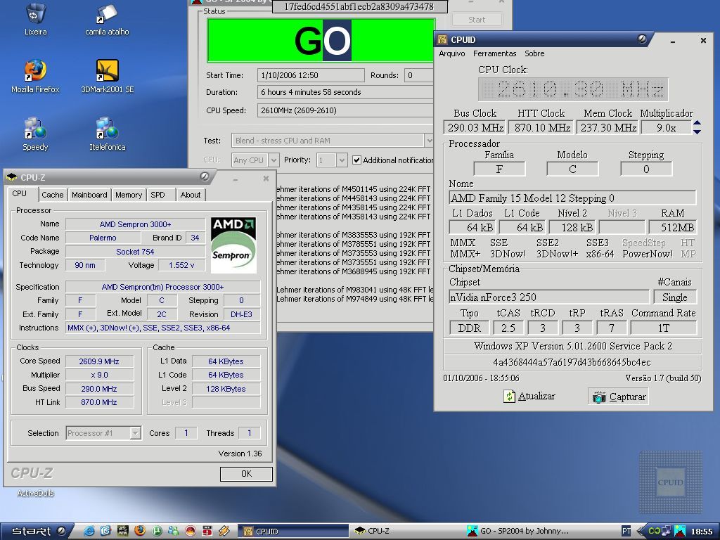
Task: Click the CPU Speed field in SP2004
Action: click(x=345, y=110)
